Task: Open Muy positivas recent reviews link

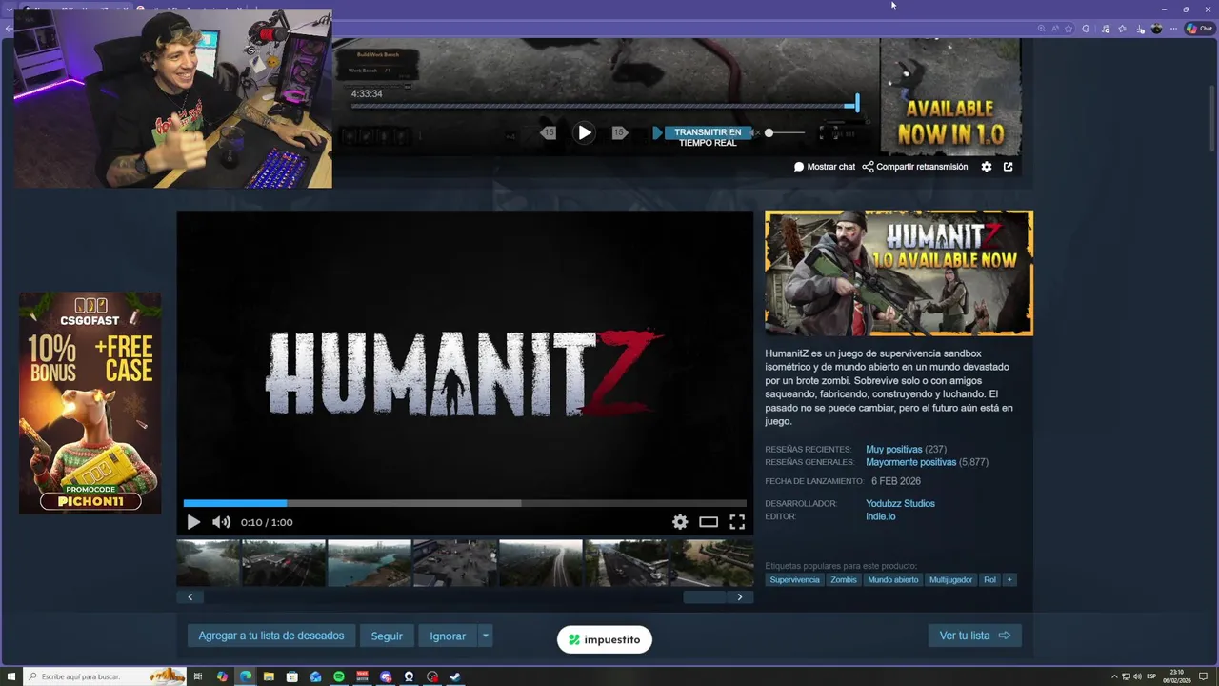Action: tap(894, 450)
